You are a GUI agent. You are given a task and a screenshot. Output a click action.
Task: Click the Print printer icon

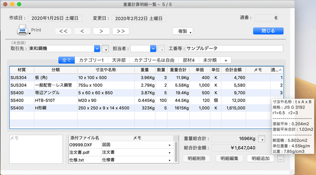[22, 30]
